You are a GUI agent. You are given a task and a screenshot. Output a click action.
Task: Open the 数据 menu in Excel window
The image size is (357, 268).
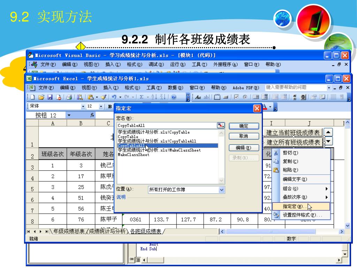point(175,88)
